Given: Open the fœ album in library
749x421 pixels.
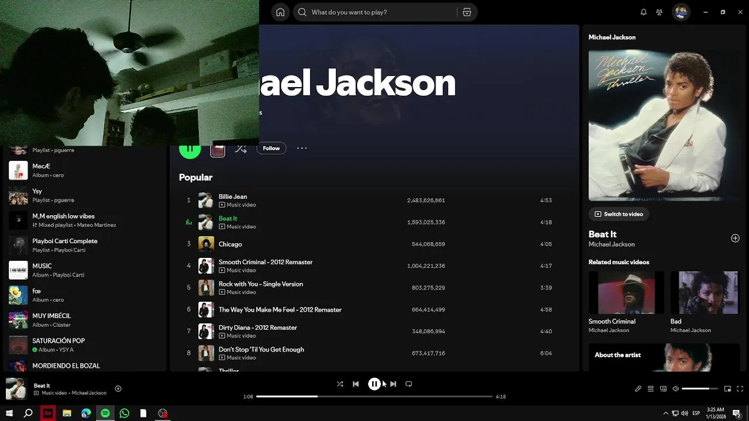Looking at the screenshot, I should [x=85, y=295].
